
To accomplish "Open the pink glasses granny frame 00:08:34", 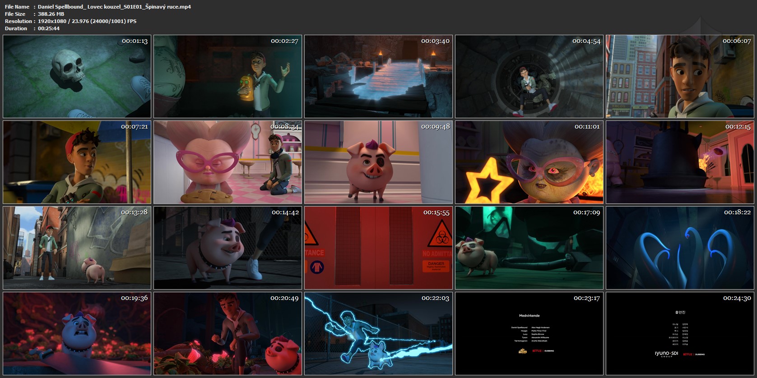I will click(x=228, y=162).
